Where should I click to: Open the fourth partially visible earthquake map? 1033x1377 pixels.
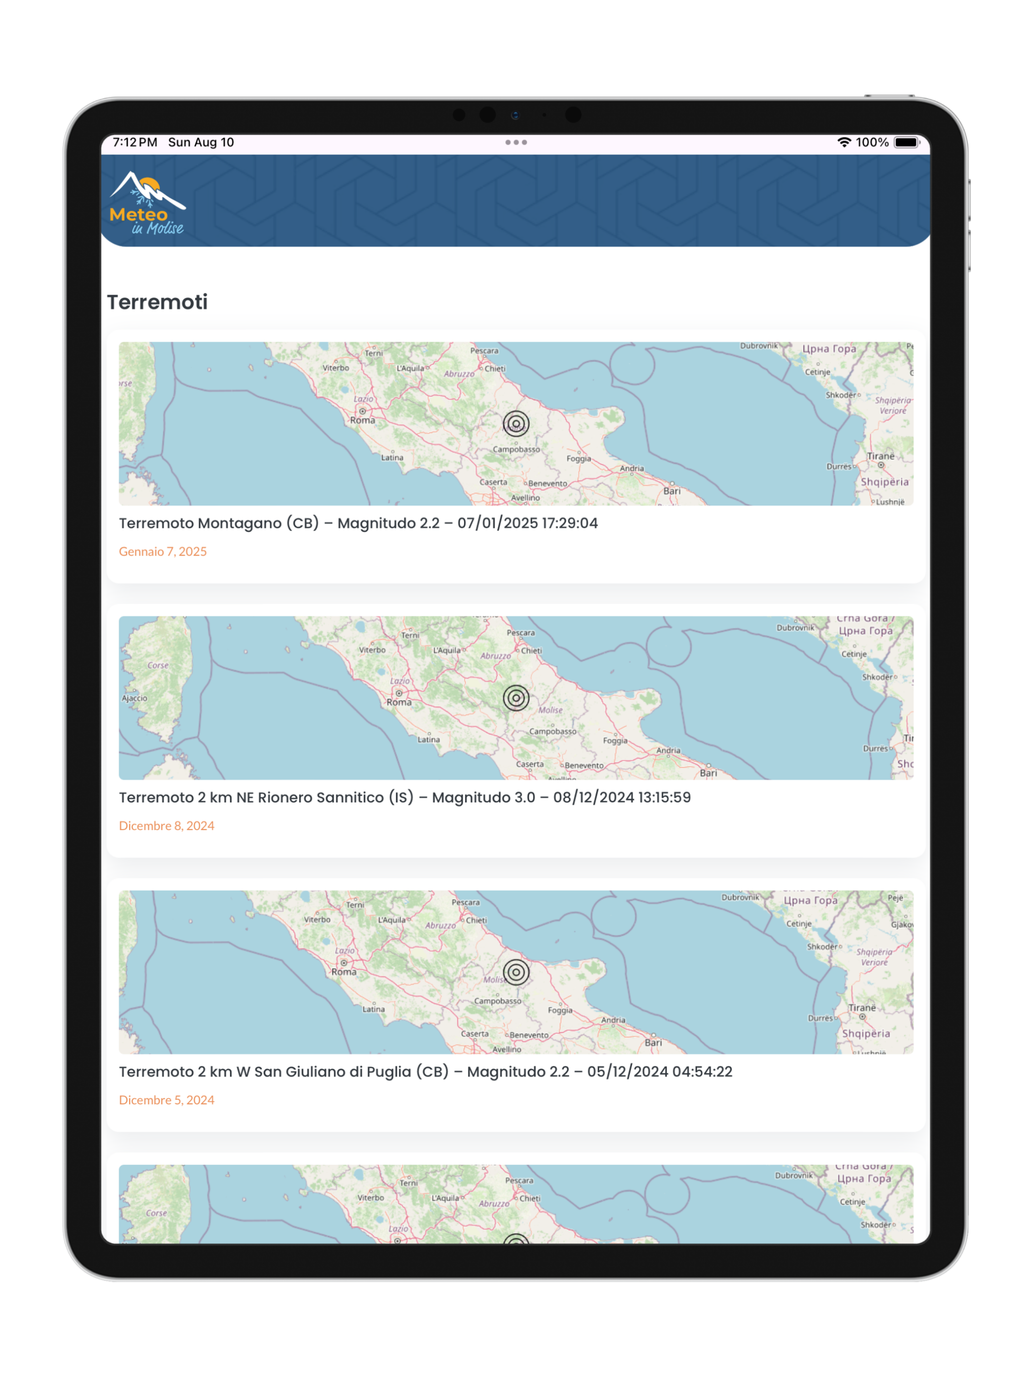515,1204
